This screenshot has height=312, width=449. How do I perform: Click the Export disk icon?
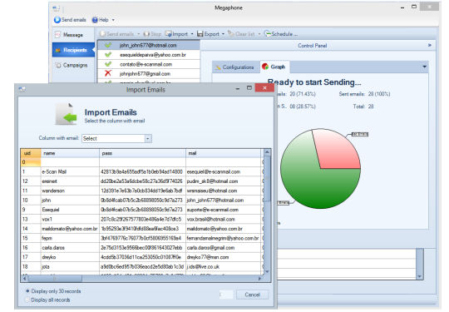pyautogui.click(x=200, y=34)
